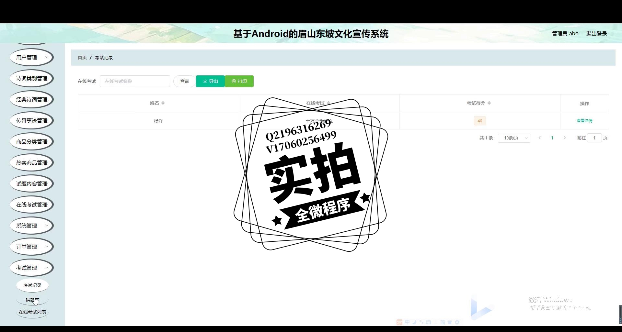Click the name cell 杨洋

pos(158,121)
